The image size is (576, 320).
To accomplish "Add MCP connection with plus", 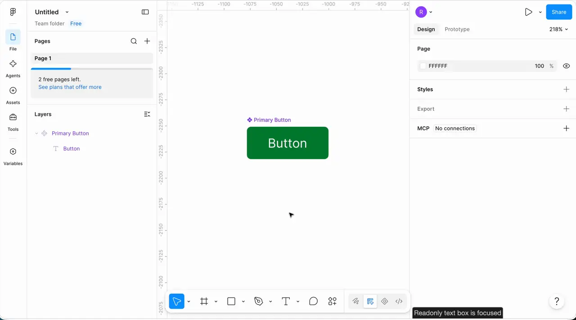I will [x=566, y=129].
